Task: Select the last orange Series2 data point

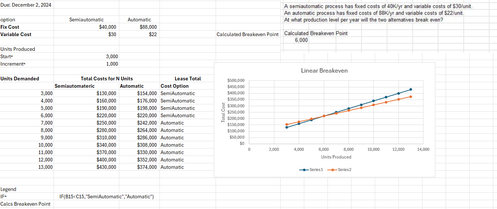Action: pos(411,97)
